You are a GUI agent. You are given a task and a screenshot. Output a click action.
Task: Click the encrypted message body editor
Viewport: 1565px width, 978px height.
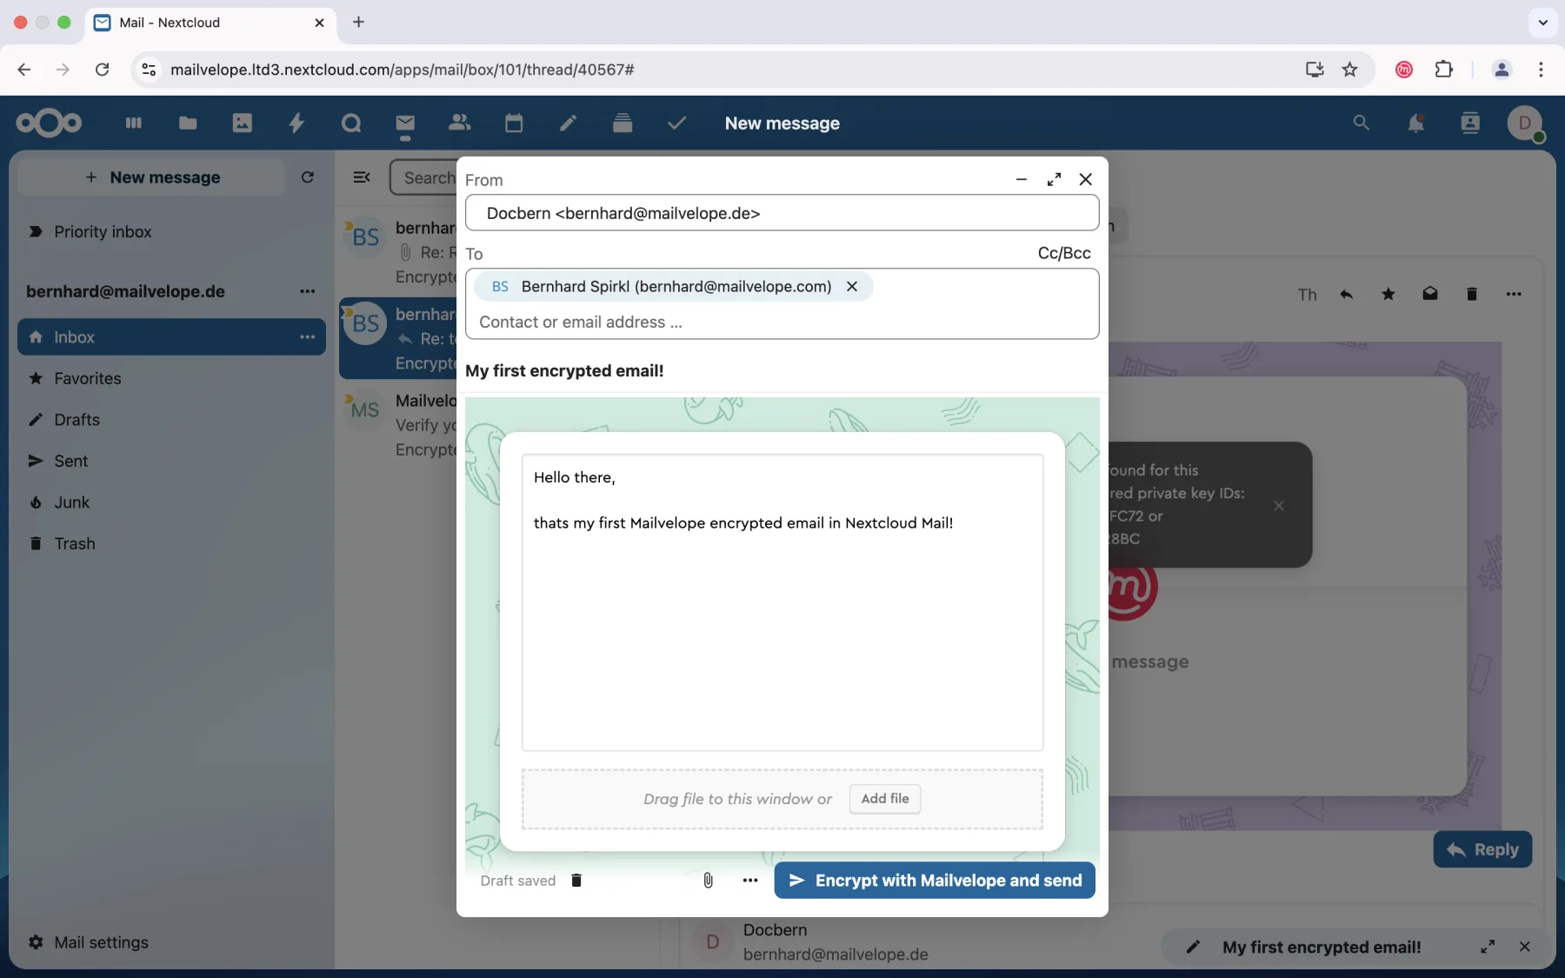(x=782, y=602)
